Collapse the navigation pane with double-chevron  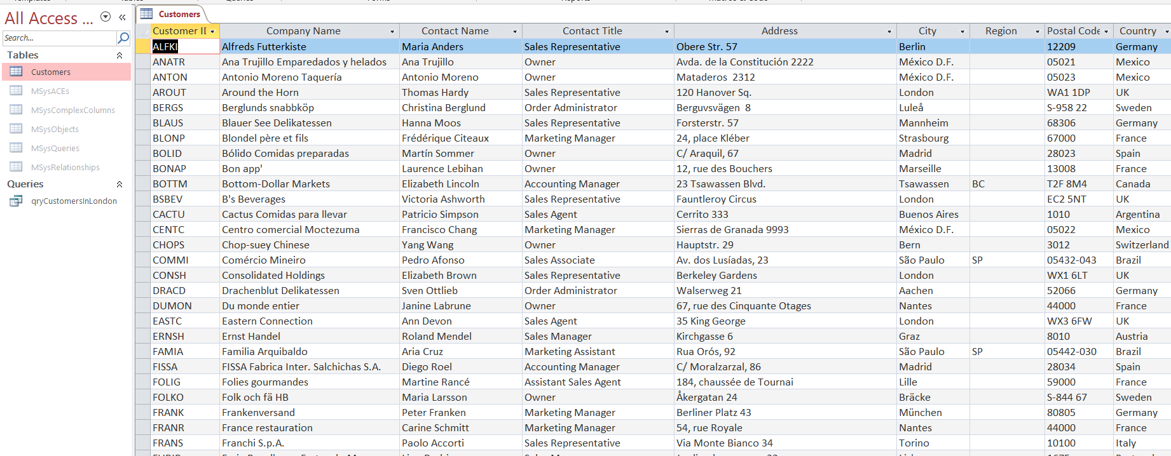pos(122,18)
